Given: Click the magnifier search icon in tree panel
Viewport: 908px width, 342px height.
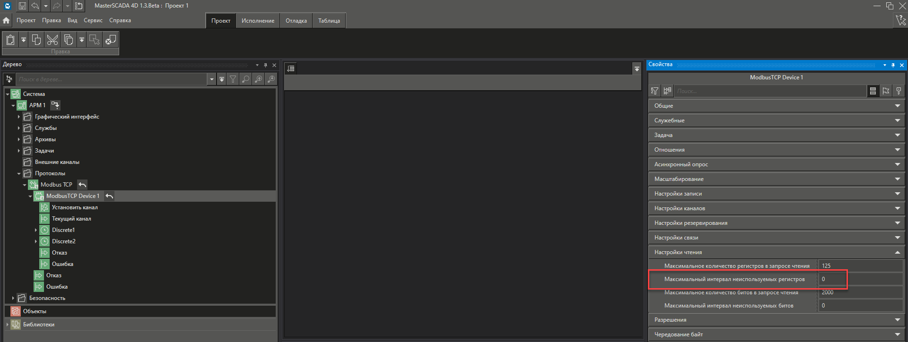Looking at the screenshot, I should (x=246, y=79).
